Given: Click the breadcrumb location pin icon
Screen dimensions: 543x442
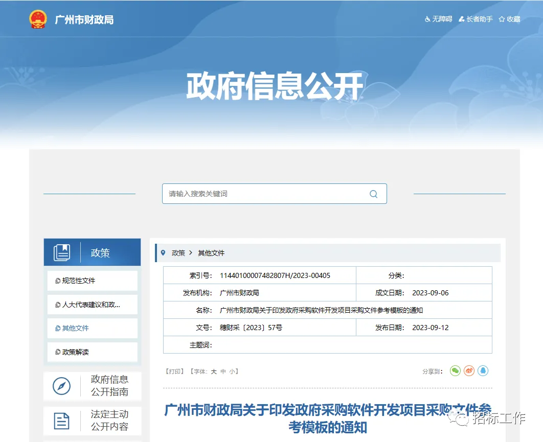Looking at the screenshot, I should tap(163, 253).
